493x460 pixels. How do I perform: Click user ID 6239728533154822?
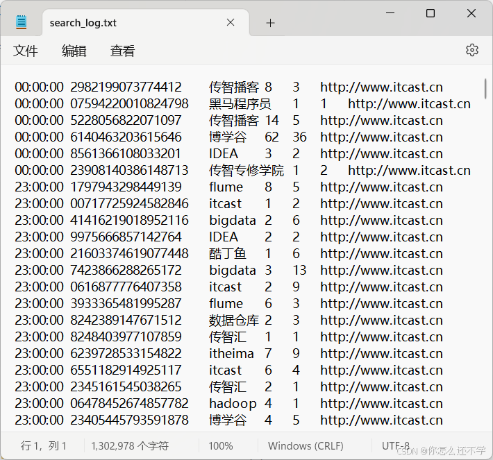click(126, 353)
